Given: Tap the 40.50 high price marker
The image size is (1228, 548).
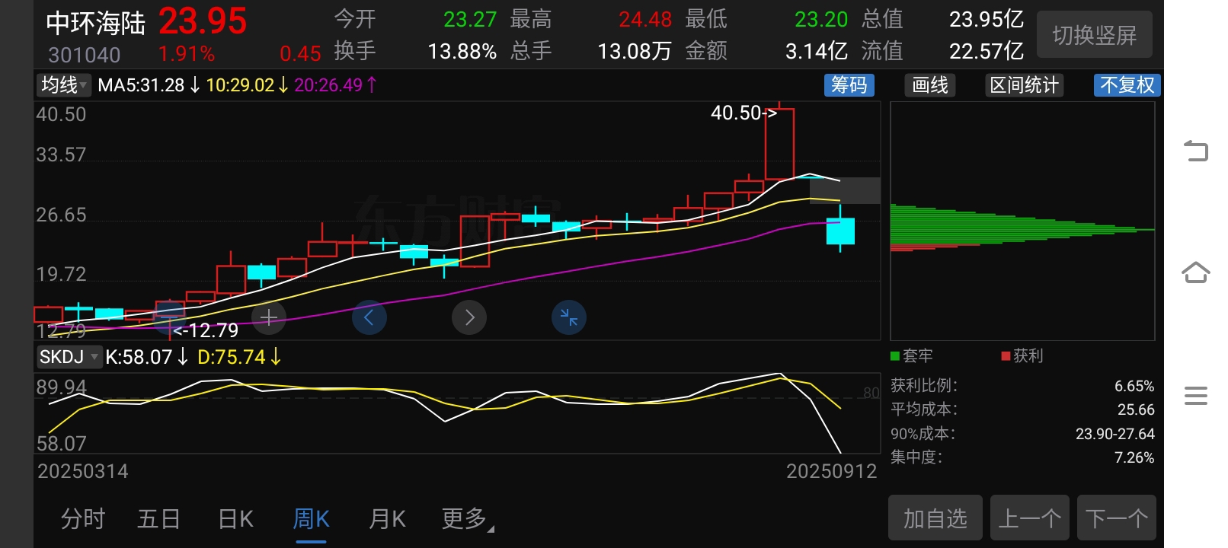Looking at the screenshot, I should 744,113.
